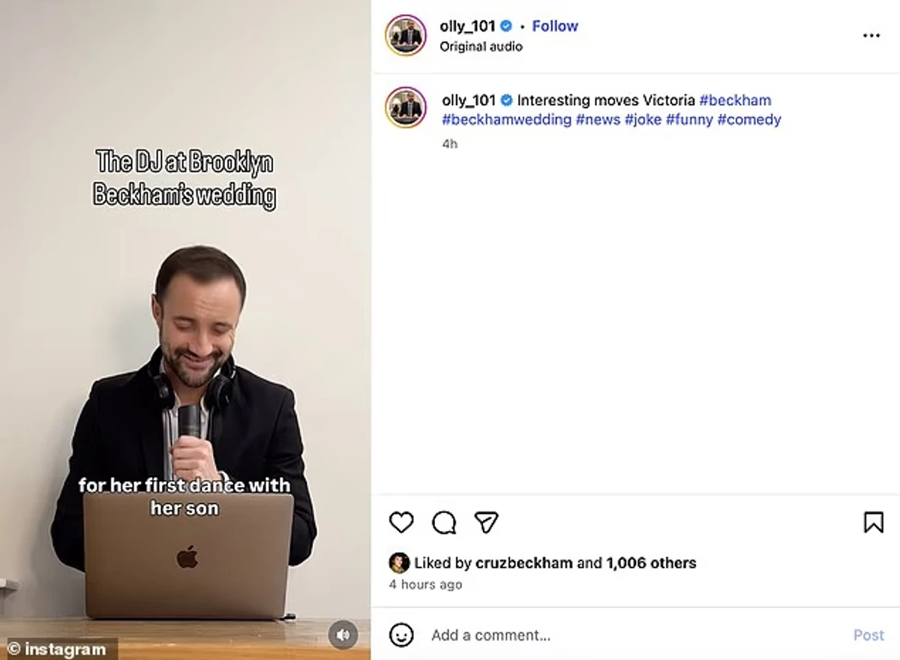The height and width of the screenshot is (660, 900).
Task: View cruzbeckham's profile from likes
Action: click(525, 562)
